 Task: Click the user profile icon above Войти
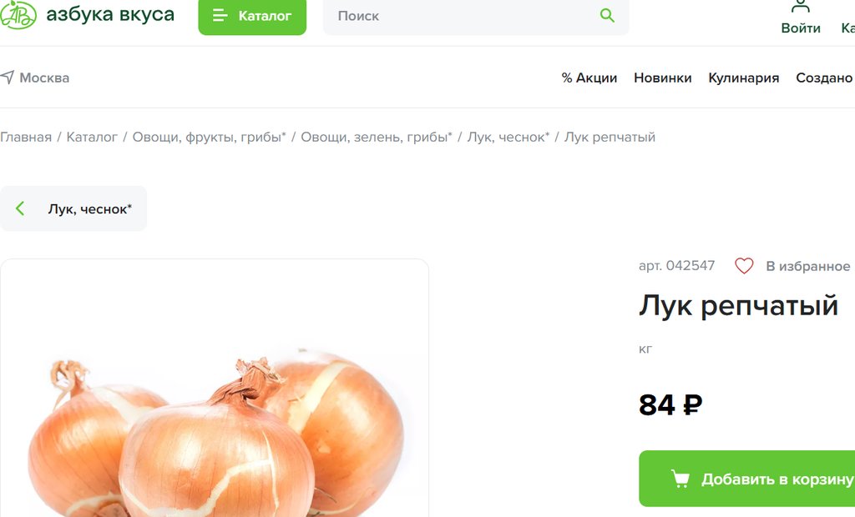[800, 6]
